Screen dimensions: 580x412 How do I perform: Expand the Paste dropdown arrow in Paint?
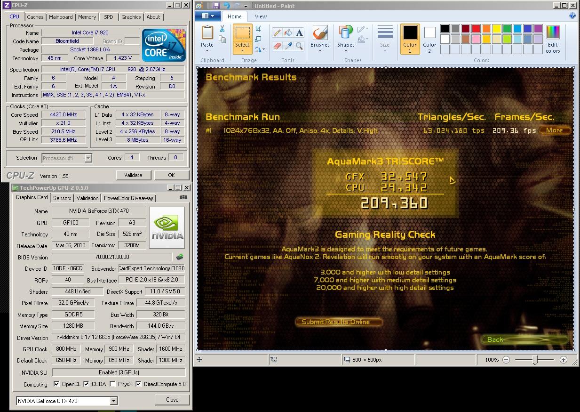(207, 50)
